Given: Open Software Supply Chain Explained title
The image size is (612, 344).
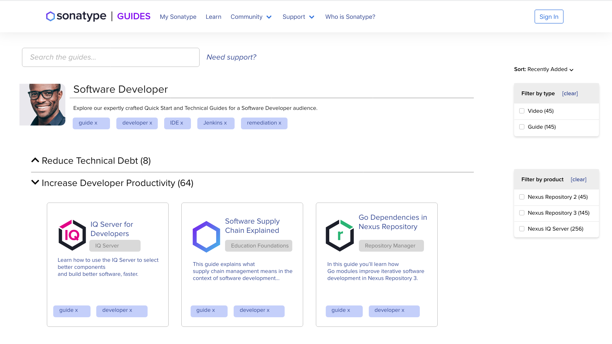Looking at the screenshot, I should click(x=252, y=226).
